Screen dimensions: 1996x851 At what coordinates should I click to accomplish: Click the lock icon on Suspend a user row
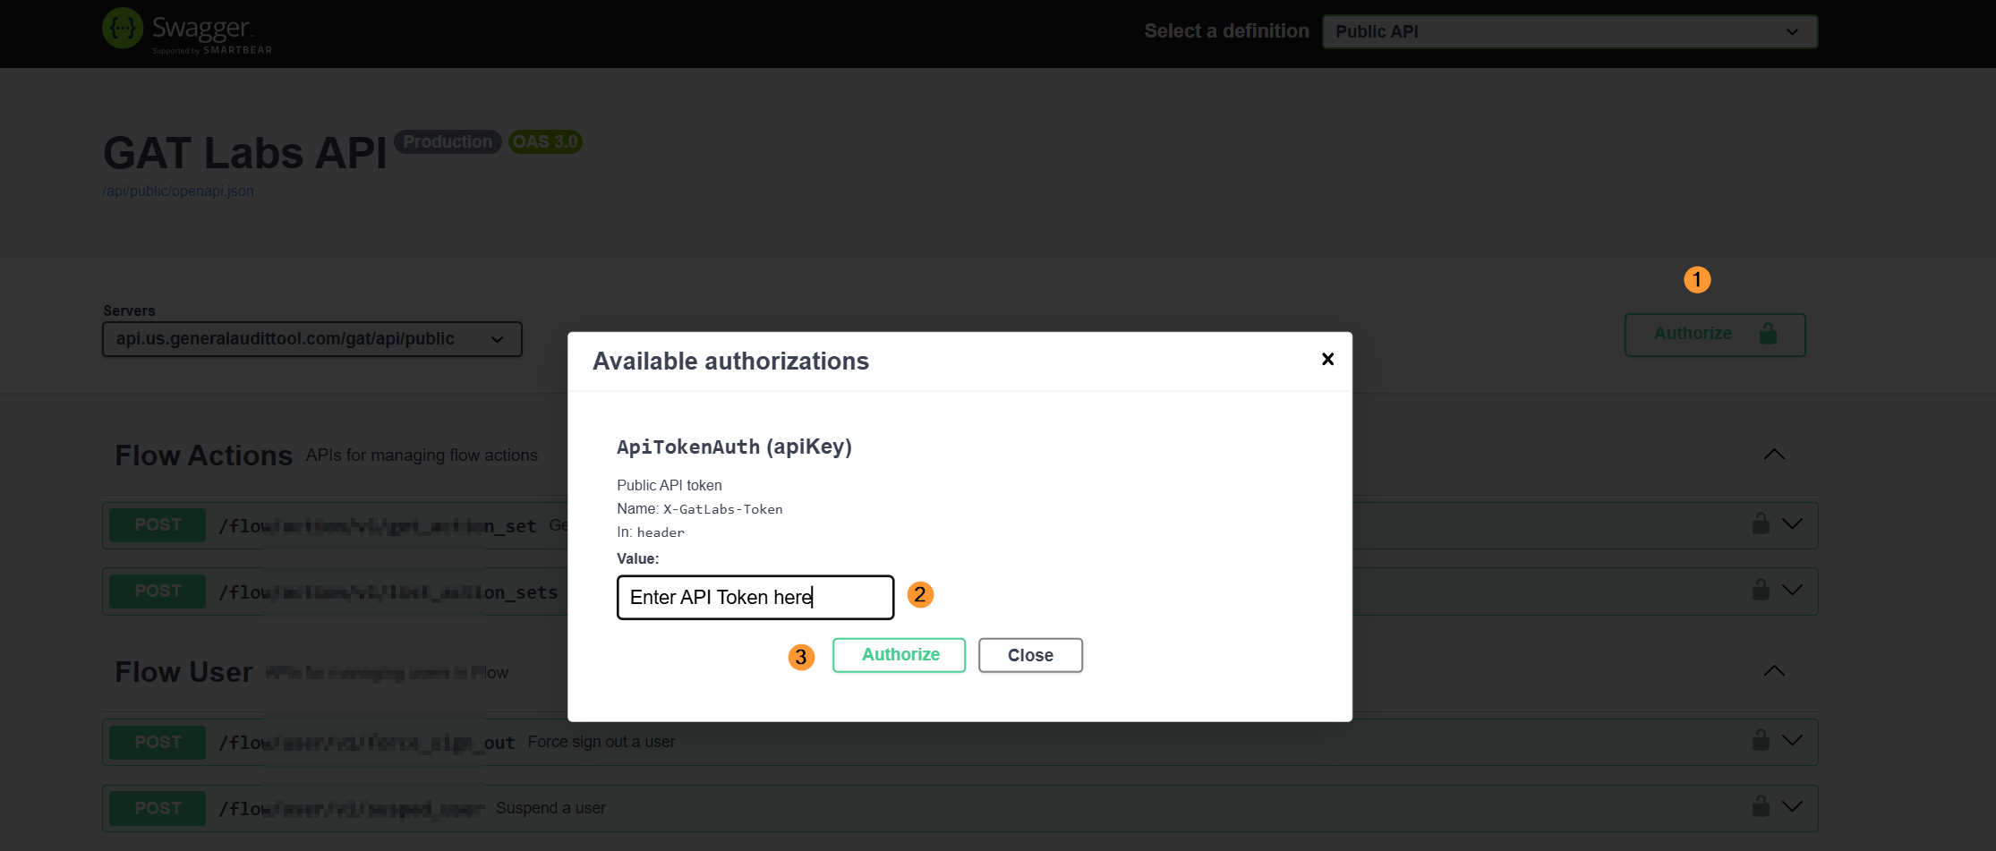coord(1761,805)
